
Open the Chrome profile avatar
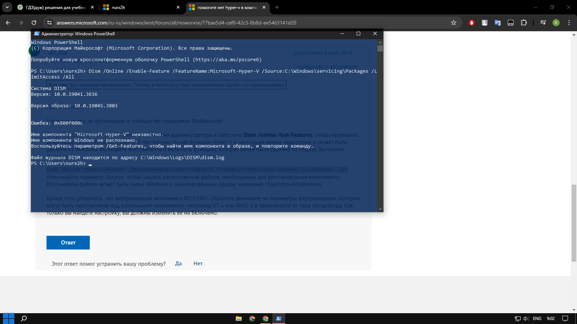[556, 23]
